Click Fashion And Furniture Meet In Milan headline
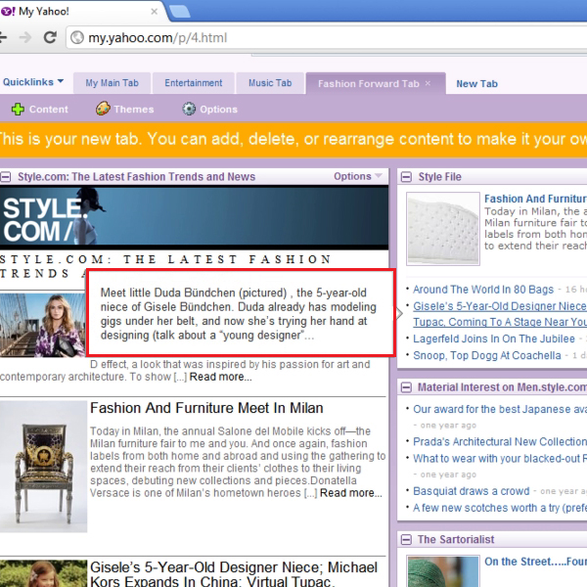Image resolution: width=587 pixels, height=587 pixels. click(x=206, y=408)
